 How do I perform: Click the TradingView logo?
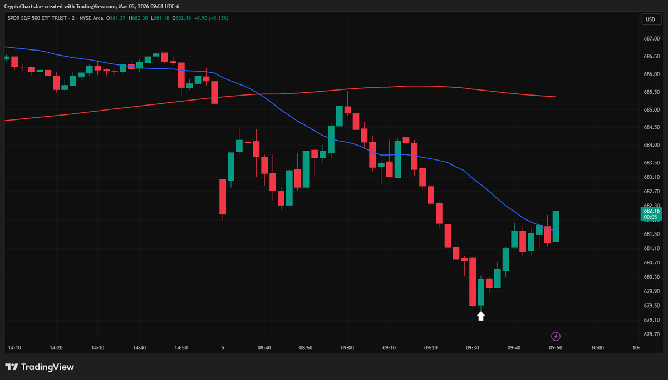40,367
